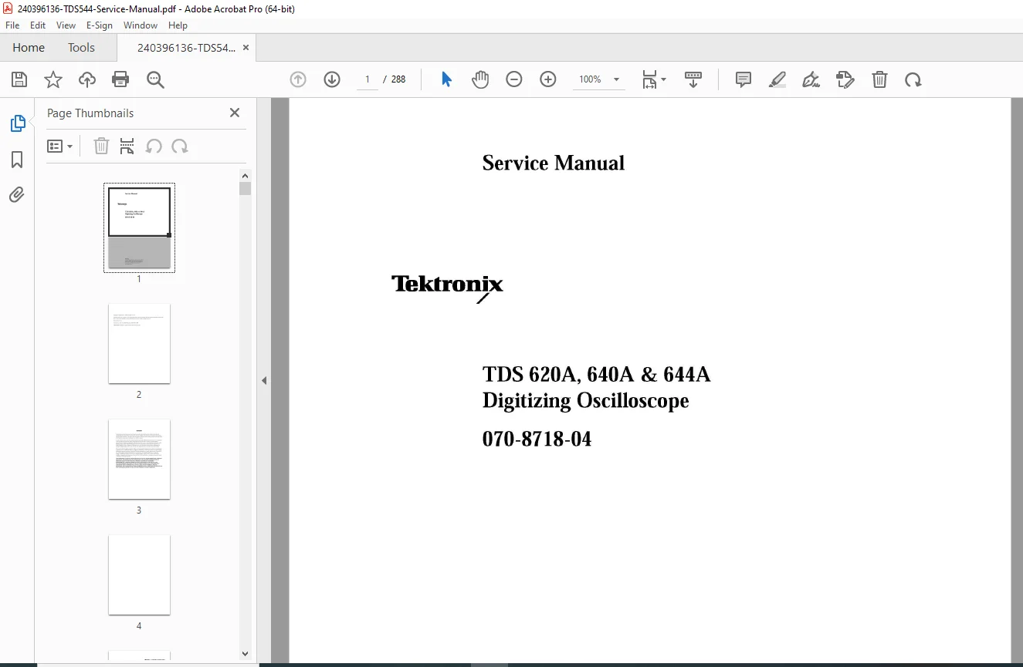Click the thumbnails scrollbar down arrow

246,653
